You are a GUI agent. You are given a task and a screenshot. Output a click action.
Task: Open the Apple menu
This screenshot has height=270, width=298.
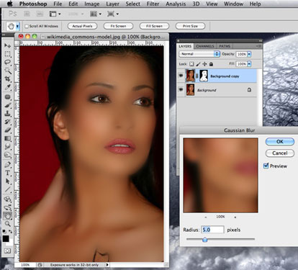(x=10, y=4)
